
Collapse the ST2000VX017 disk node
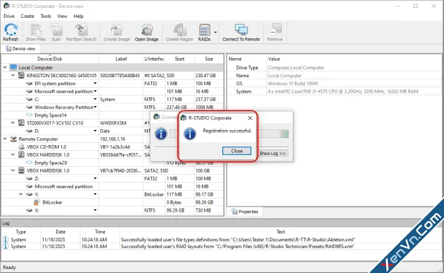click(13, 123)
